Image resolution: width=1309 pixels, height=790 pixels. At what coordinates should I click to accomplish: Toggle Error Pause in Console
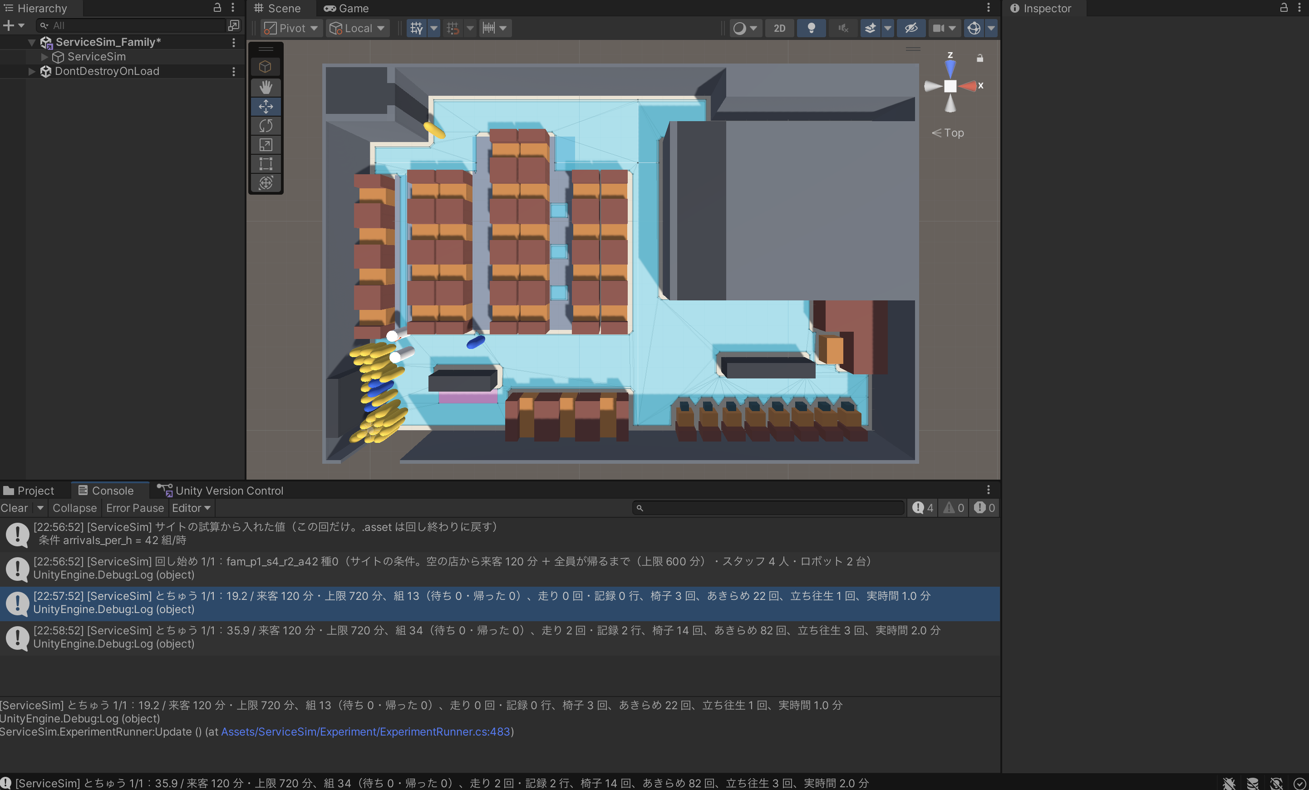(135, 508)
